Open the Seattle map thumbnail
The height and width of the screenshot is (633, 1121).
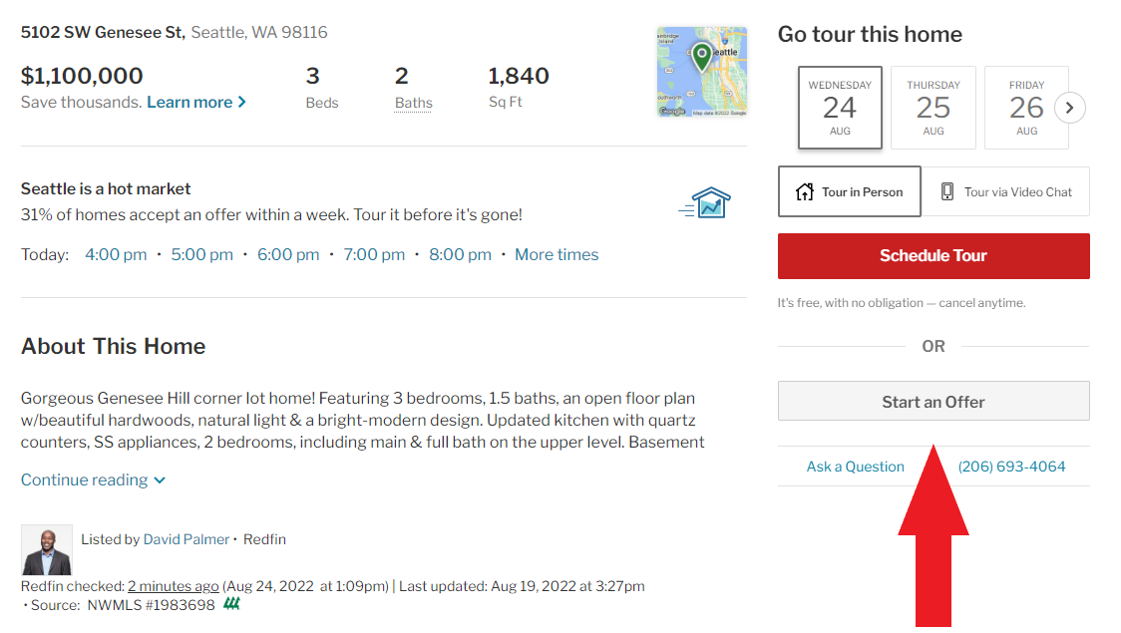[701, 72]
